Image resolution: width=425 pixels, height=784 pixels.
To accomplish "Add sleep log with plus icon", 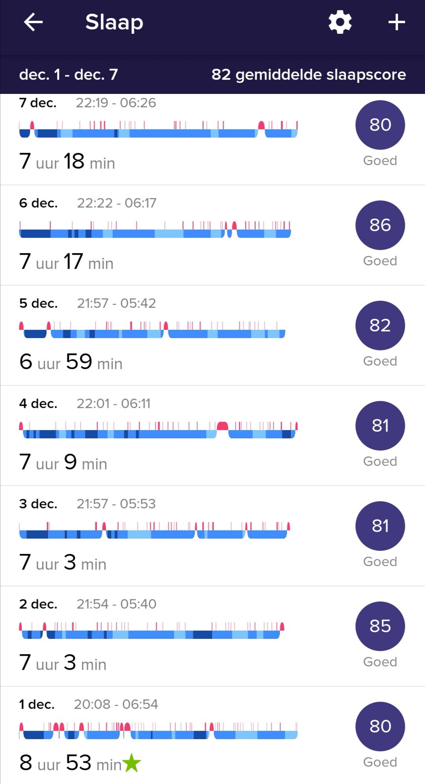I will [397, 22].
